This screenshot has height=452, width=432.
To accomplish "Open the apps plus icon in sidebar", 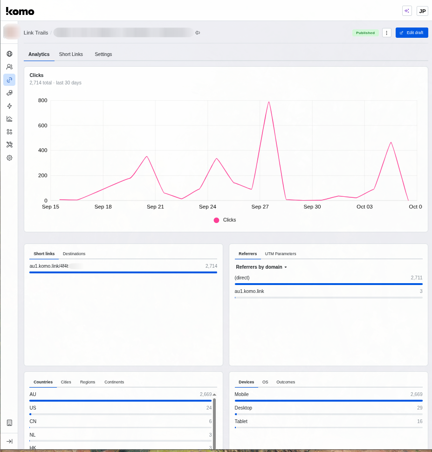I will tap(9, 132).
